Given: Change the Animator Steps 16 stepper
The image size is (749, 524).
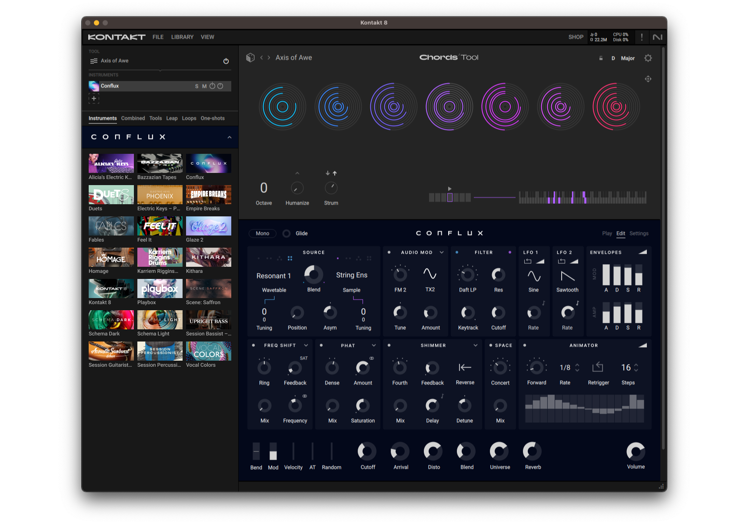Looking at the screenshot, I should point(636,368).
